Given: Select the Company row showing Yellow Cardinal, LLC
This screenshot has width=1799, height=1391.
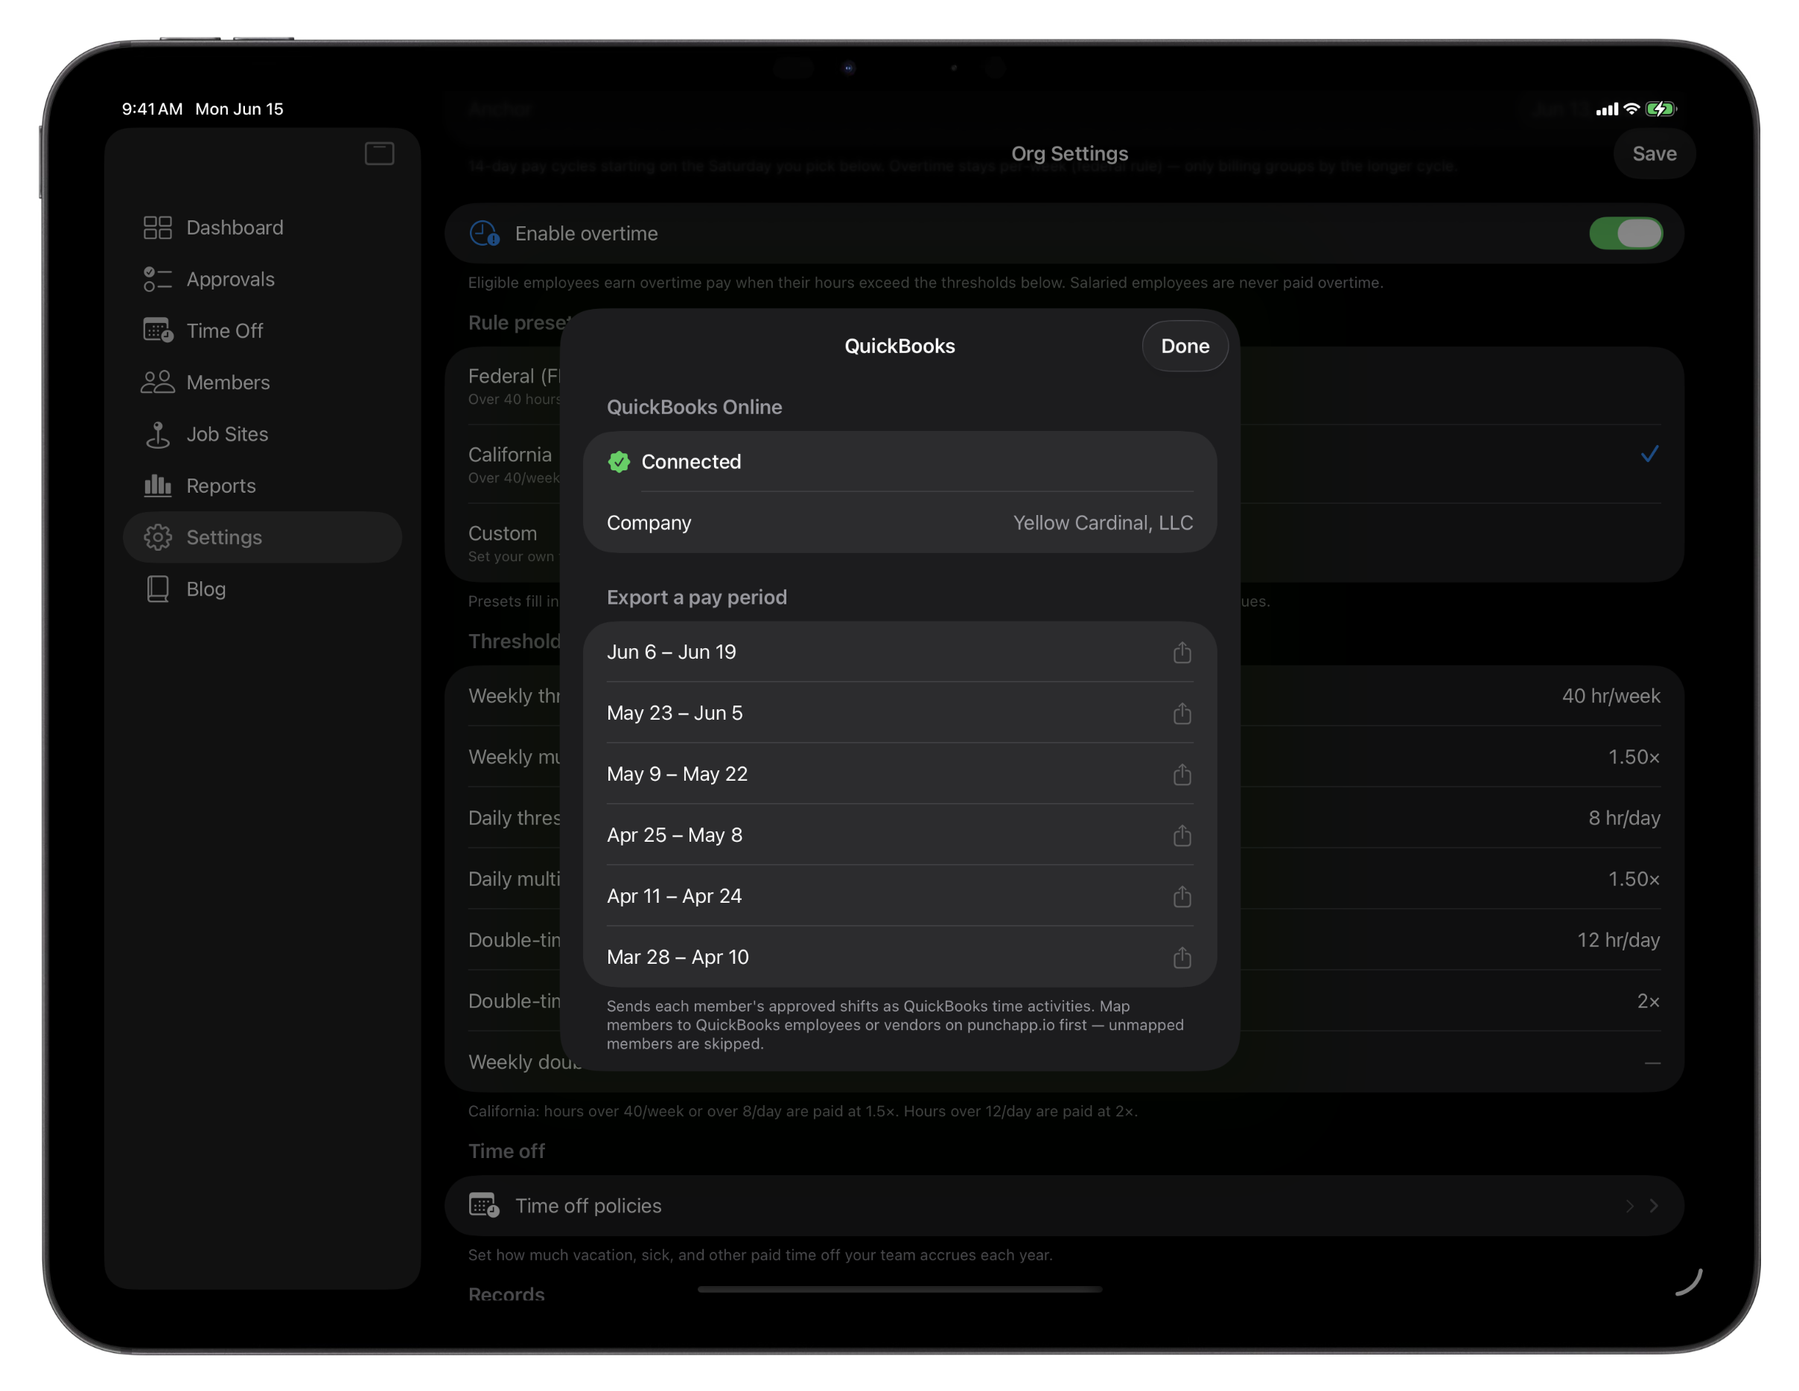Looking at the screenshot, I should [899, 522].
